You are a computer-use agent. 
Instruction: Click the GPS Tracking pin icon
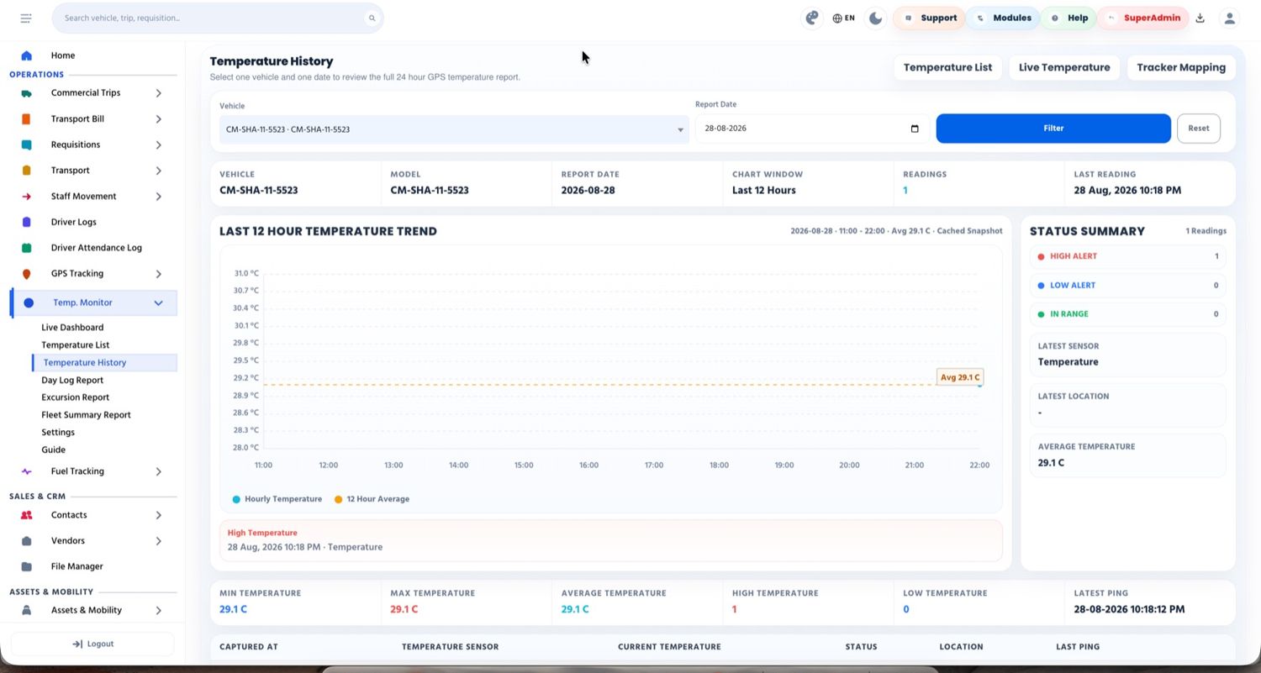pos(26,274)
